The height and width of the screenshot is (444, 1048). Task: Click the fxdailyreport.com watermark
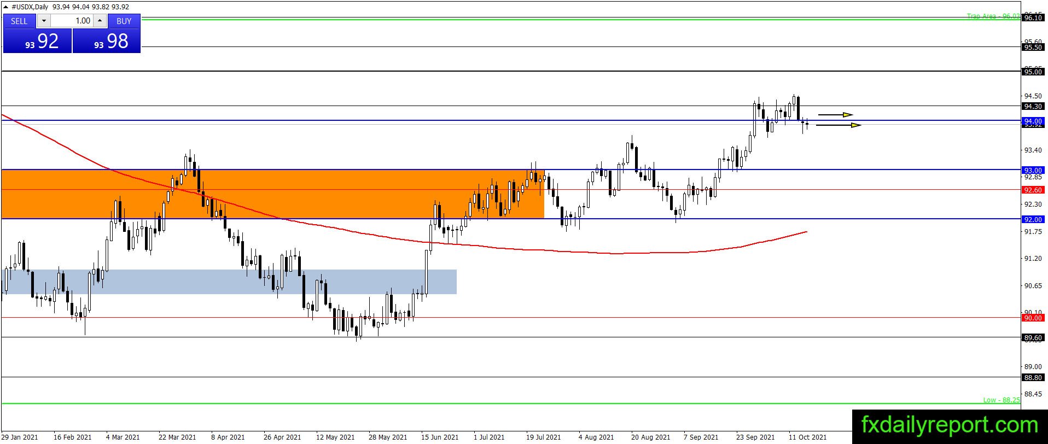(950, 425)
